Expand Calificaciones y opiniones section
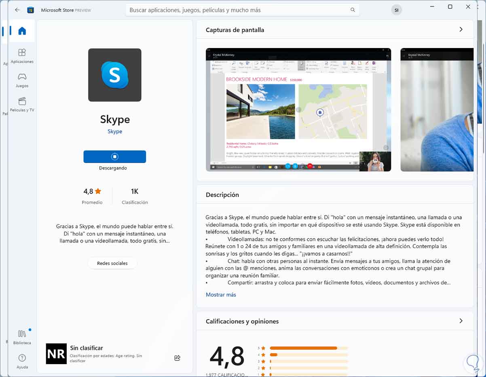The height and width of the screenshot is (377, 486). 461,321
